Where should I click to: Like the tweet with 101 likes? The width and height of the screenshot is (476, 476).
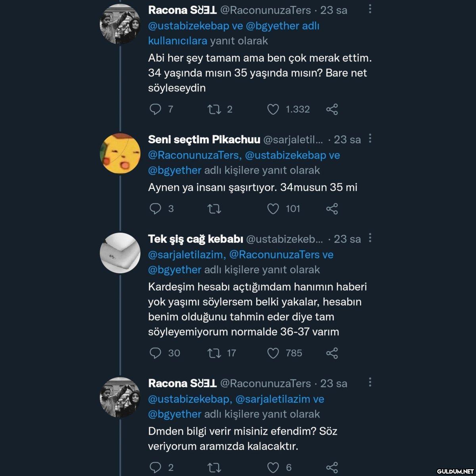pyautogui.click(x=273, y=209)
